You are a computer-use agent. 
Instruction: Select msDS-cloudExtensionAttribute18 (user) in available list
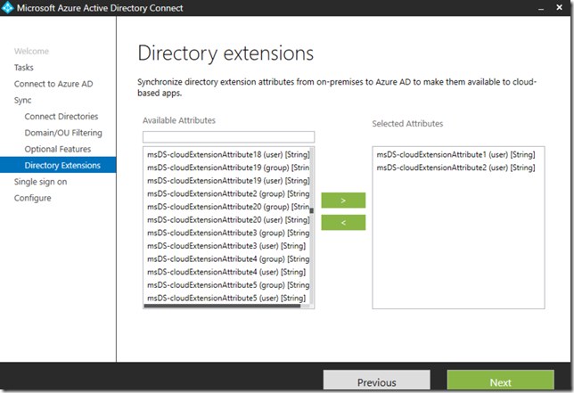tap(227, 154)
